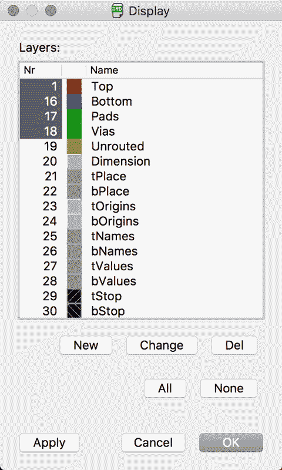Image resolution: width=282 pixels, height=470 pixels.
Task: Sort layers by the Name column header
Action: point(174,70)
